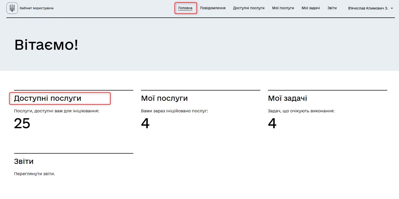The height and width of the screenshot is (199, 399).
Task: Open Доступні послуги in the top navigation
Action: 249,8
